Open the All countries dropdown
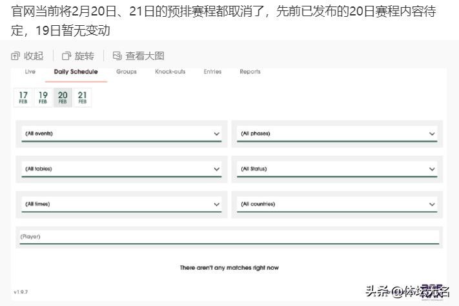Image resolution: width=459 pixels, height=306 pixels. tap(337, 204)
